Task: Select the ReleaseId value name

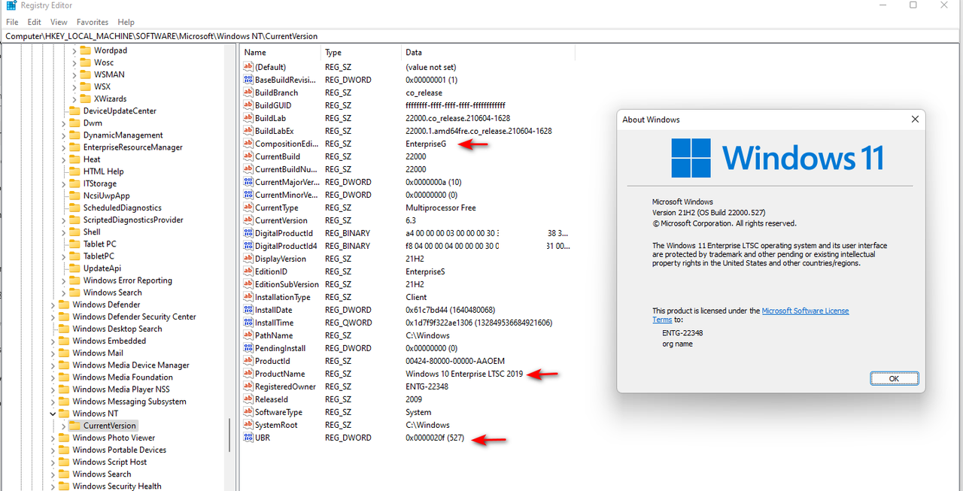Action: [x=272, y=399]
